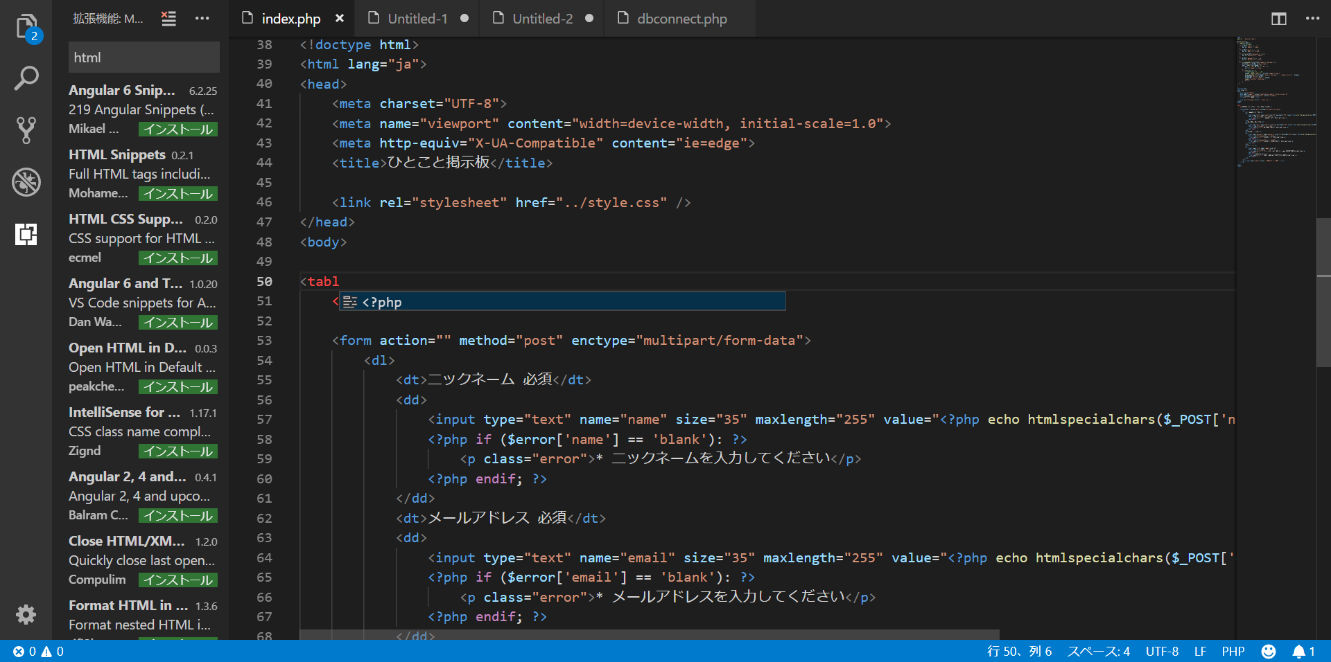The height and width of the screenshot is (662, 1331).
Task: Click the filter icon in Extensions panel
Action: (168, 19)
